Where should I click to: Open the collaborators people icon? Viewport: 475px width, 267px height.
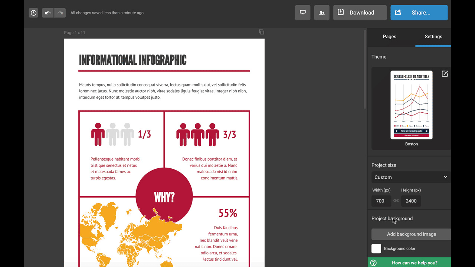(322, 13)
